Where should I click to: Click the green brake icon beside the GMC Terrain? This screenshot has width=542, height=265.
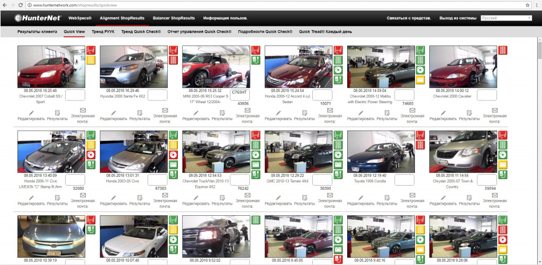click(338, 154)
